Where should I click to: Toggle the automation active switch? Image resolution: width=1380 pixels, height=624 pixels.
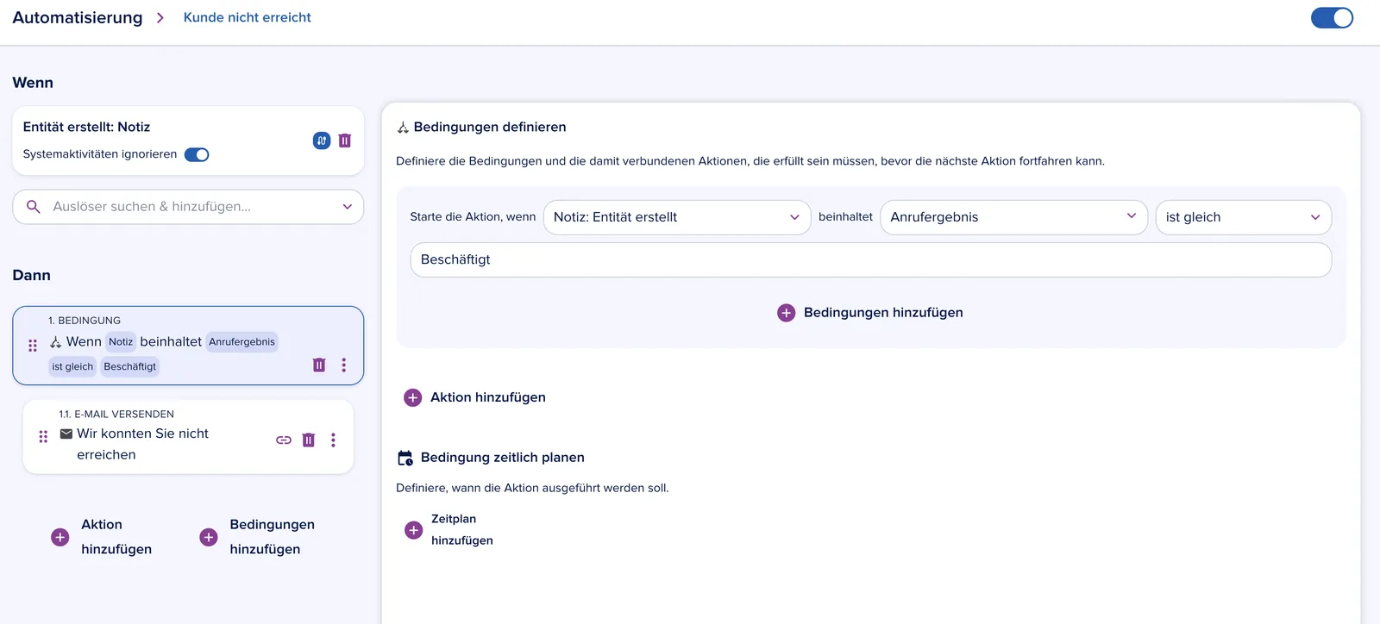[1333, 17]
